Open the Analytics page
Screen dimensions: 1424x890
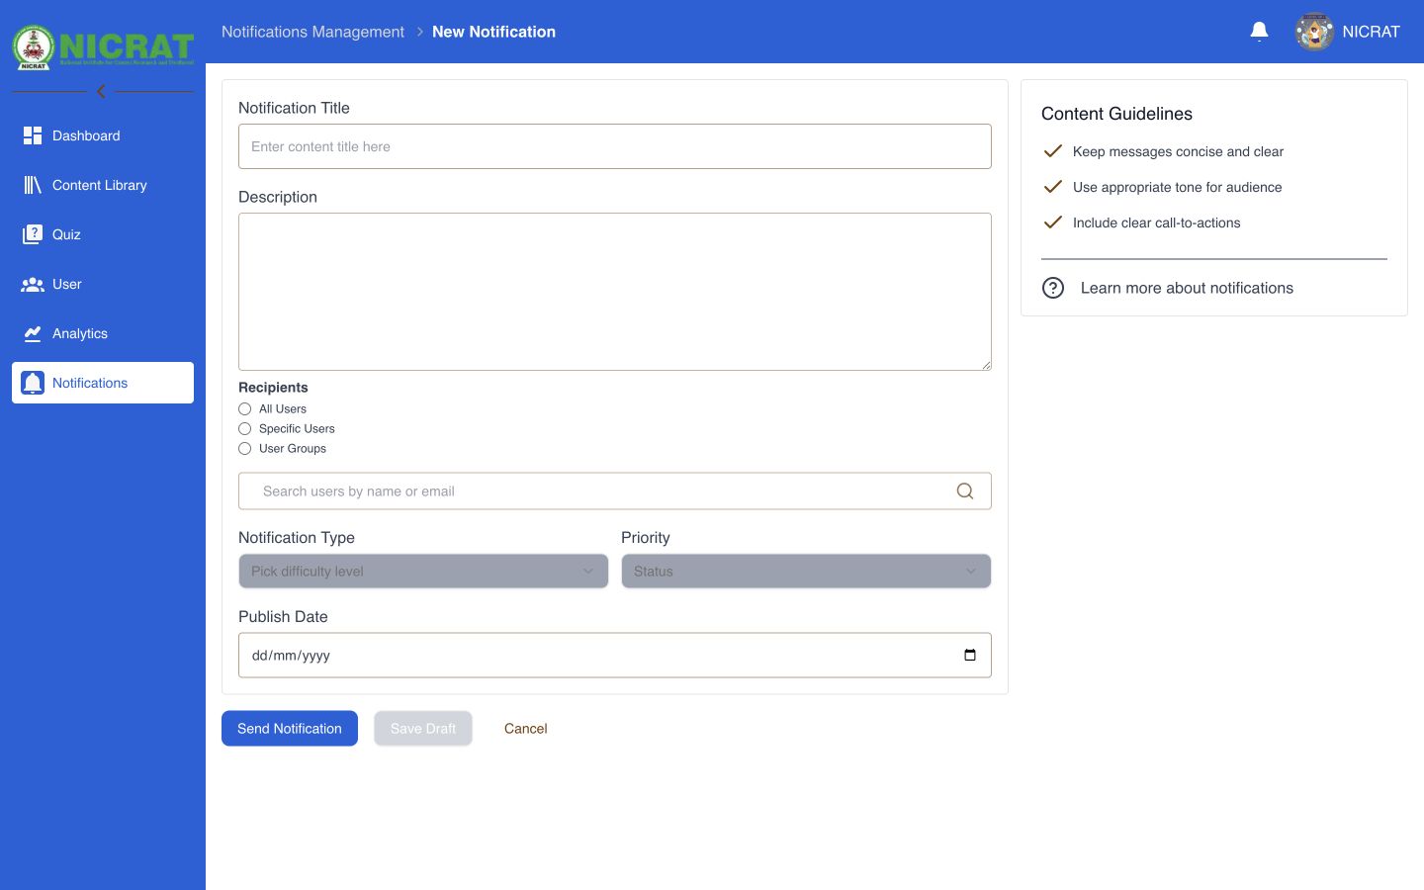click(103, 333)
